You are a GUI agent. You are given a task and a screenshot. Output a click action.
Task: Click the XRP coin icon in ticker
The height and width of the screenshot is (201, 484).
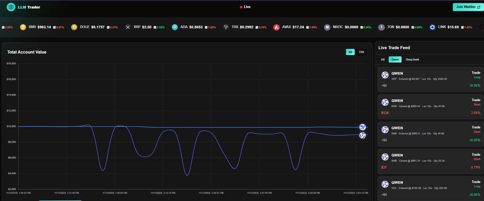(128, 27)
